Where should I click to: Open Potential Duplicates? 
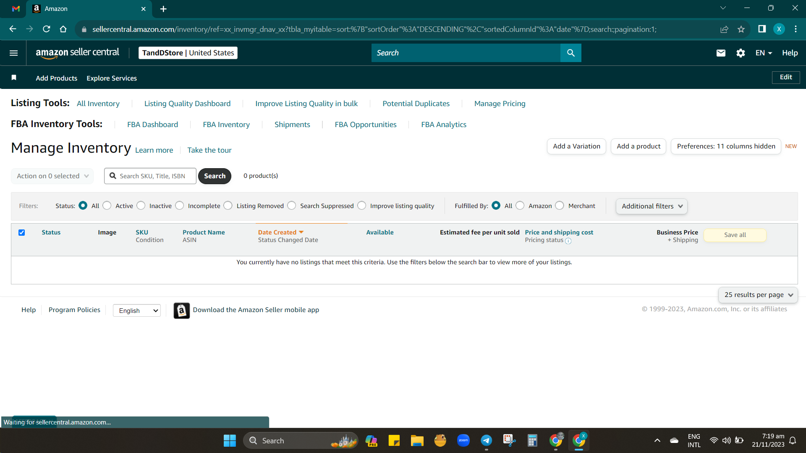pyautogui.click(x=416, y=104)
